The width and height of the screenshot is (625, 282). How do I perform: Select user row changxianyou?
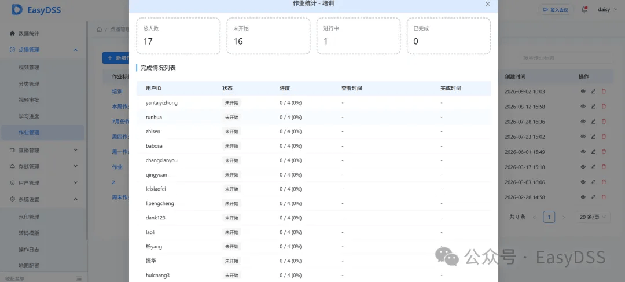[313, 160]
